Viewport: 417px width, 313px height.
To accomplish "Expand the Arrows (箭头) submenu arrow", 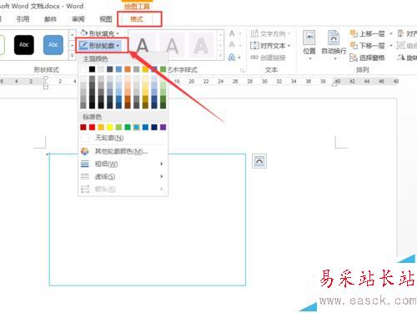I will 162,189.
